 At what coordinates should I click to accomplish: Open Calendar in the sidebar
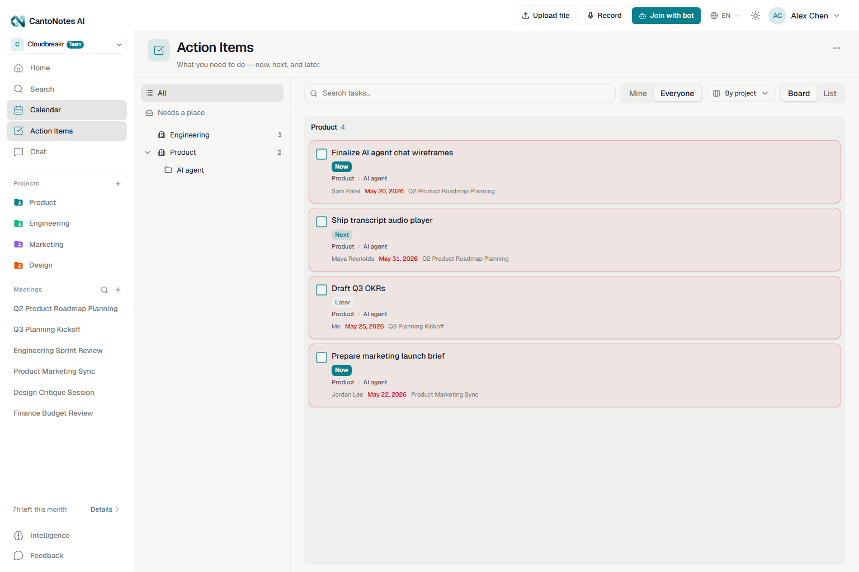click(67, 110)
